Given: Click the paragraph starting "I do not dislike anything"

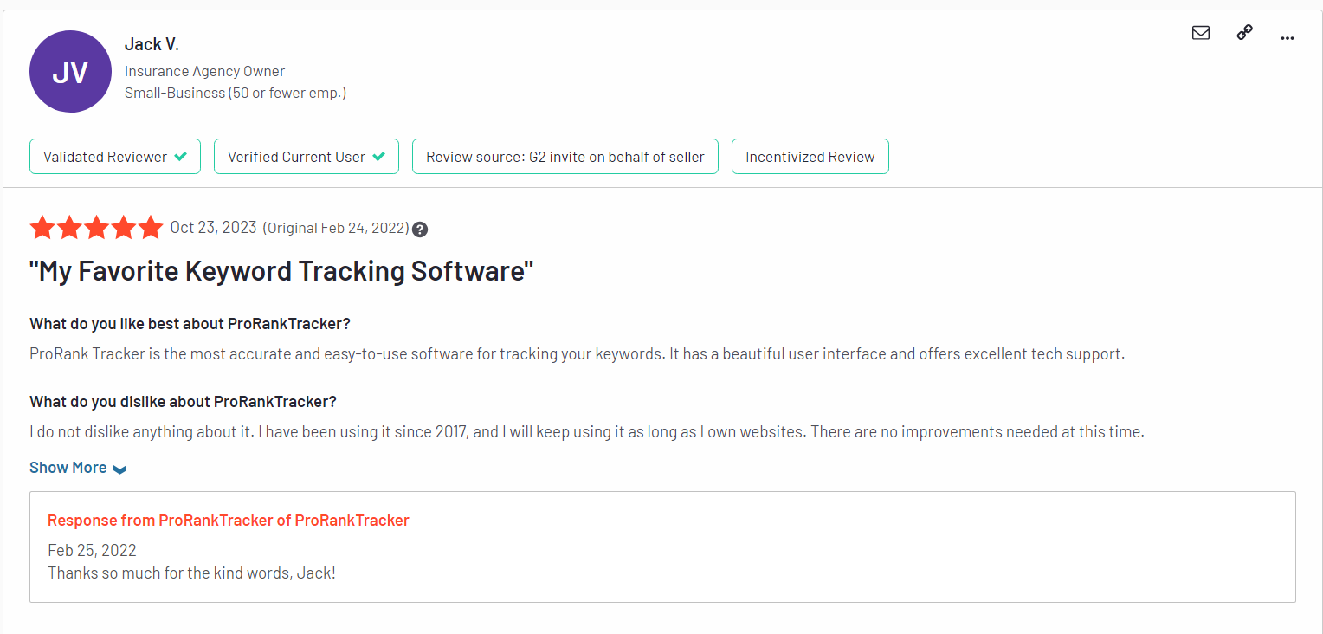Looking at the screenshot, I should pyautogui.click(x=587, y=431).
